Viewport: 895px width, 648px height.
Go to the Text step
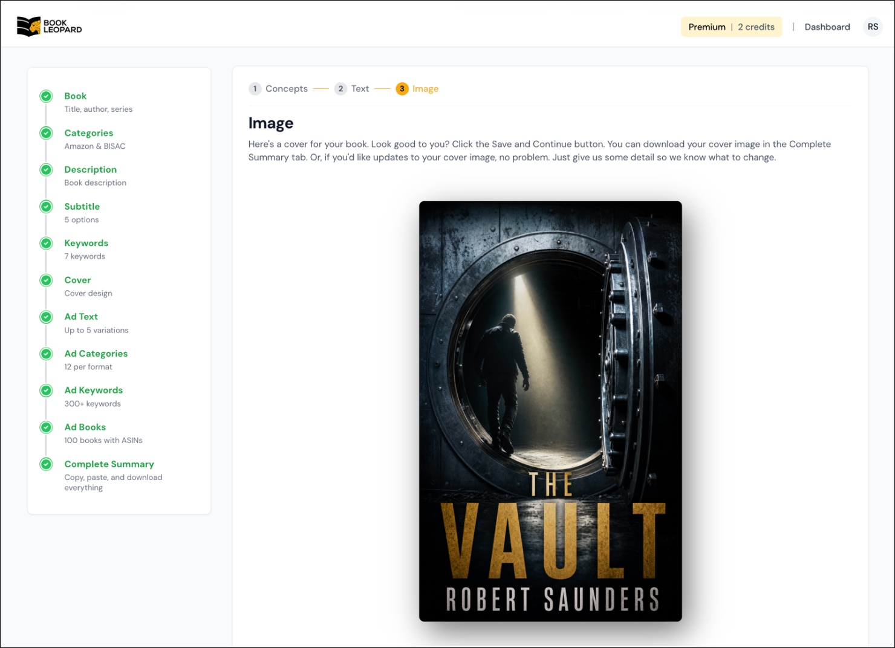tap(360, 89)
